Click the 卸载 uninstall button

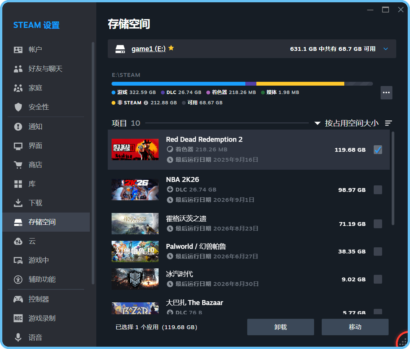[x=280, y=327]
